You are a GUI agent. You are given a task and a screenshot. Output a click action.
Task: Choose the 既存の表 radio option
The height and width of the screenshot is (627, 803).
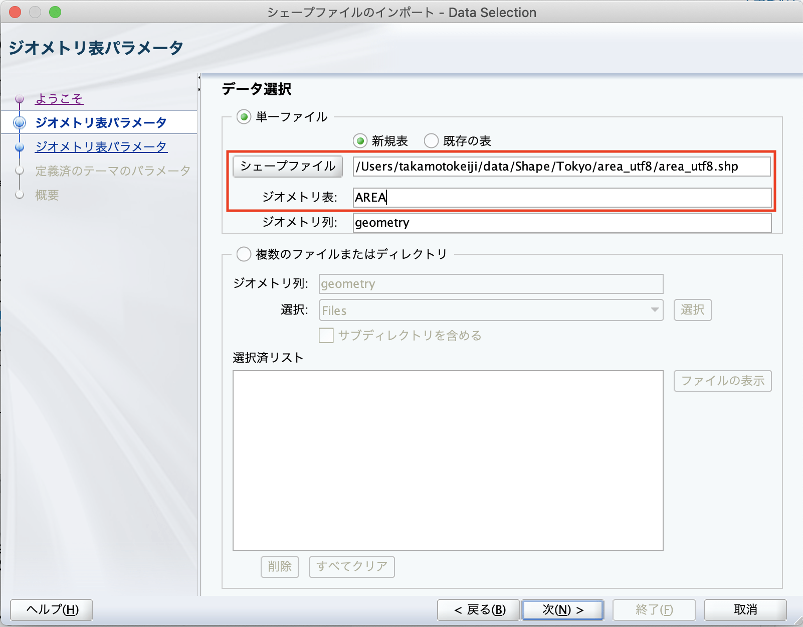(431, 141)
